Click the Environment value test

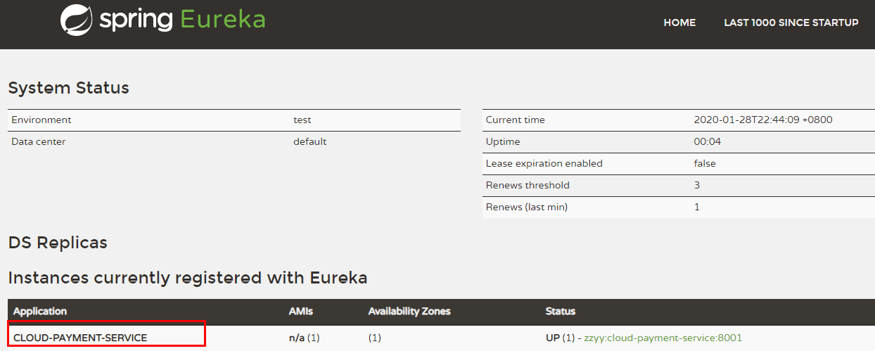(x=302, y=120)
